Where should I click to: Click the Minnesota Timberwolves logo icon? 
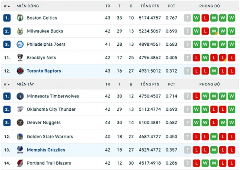(20, 96)
